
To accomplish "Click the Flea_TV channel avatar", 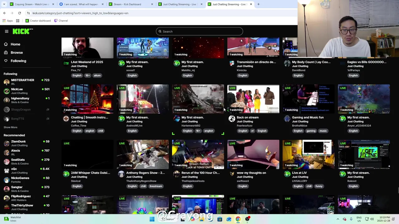I will click(66, 63).
